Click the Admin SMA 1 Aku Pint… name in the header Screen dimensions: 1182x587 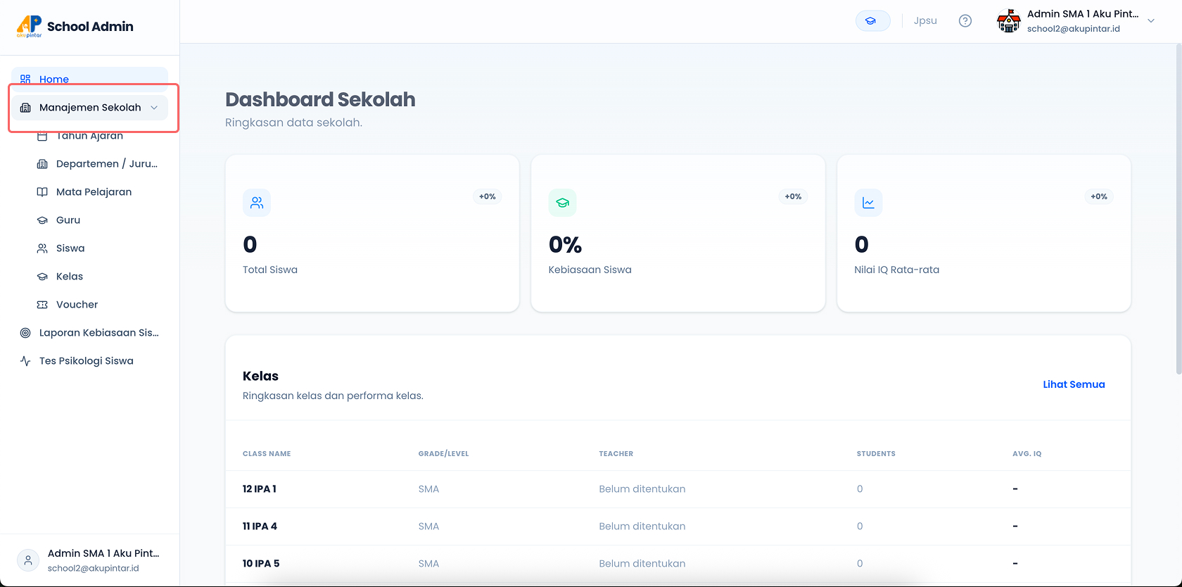click(x=1083, y=14)
